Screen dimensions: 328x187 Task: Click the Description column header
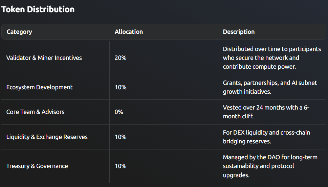point(239,32)
